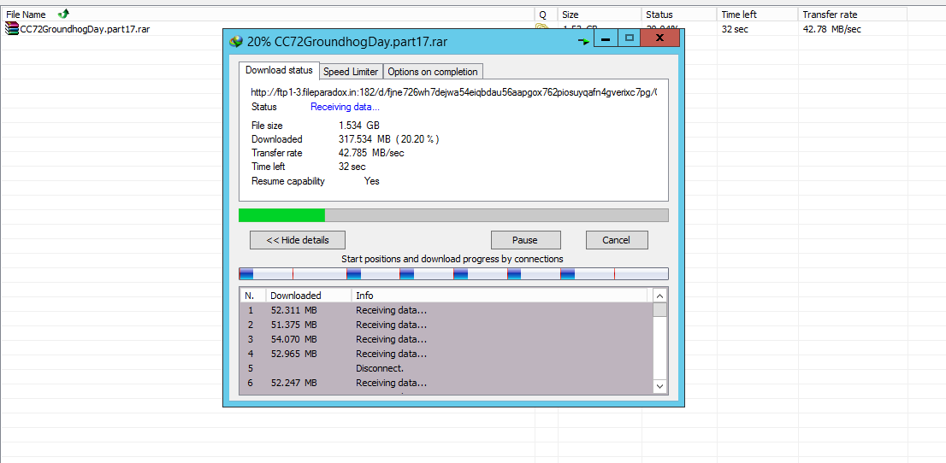The width and height of the screenshot is (946, 463).
Task: Click the green arrow icon in title bar
Action: coord(583,41)
